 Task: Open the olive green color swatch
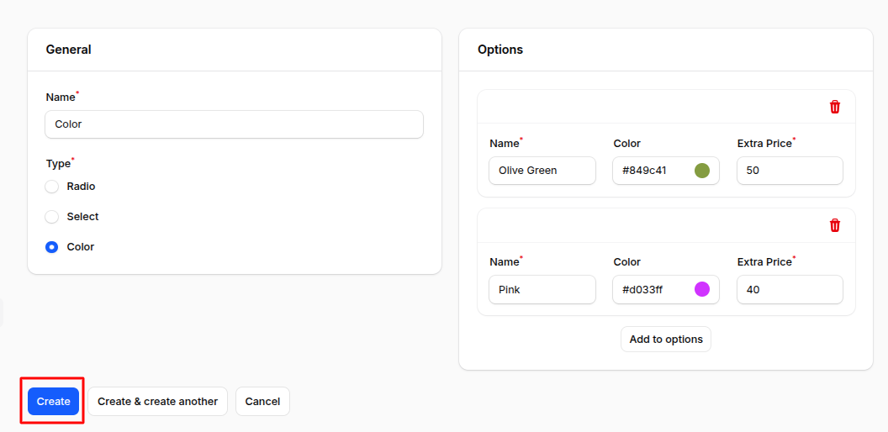[x=701, y=171]
